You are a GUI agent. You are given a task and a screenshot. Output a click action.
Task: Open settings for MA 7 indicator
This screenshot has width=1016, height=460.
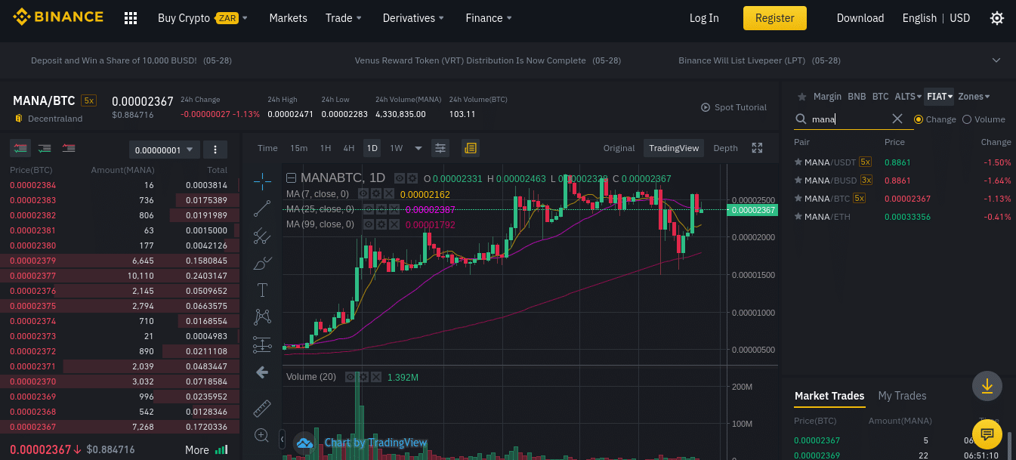tap(375, 194)
